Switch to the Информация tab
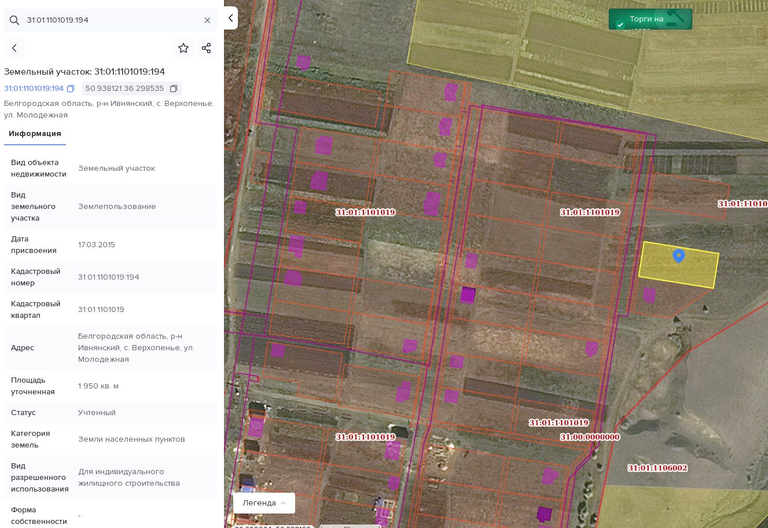The height and width of the screenshot is (528, 768). coord(35,134)
